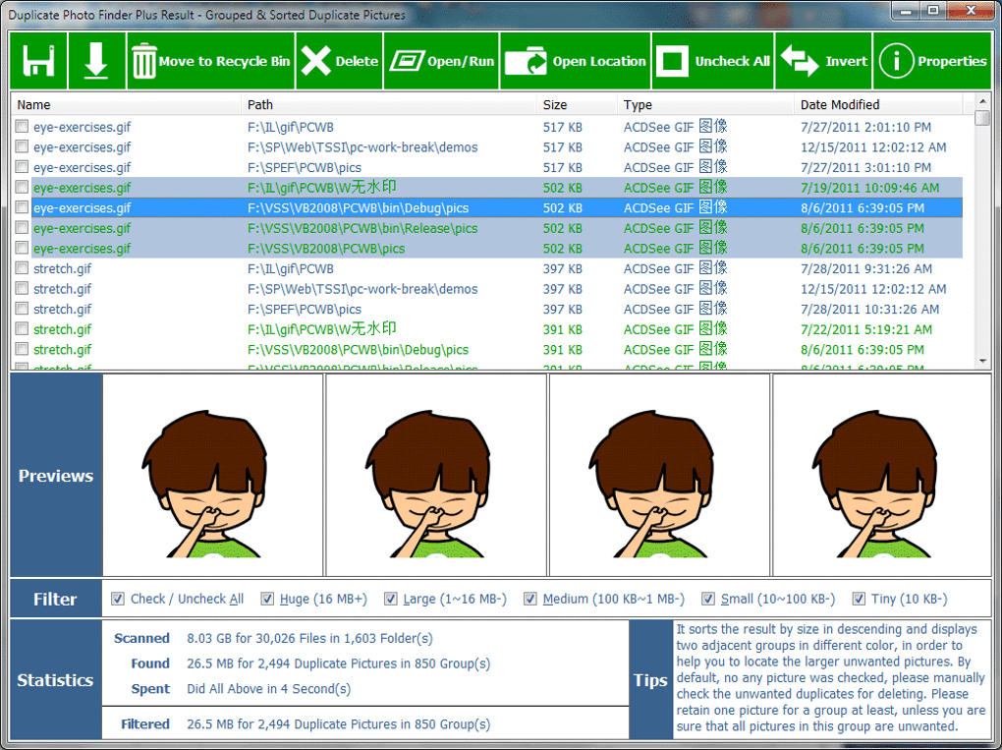The width and height of the screenshot is (1002, 750).
Task: Check stretch.gif in bin\Debug\pics row
Action: 22,349
